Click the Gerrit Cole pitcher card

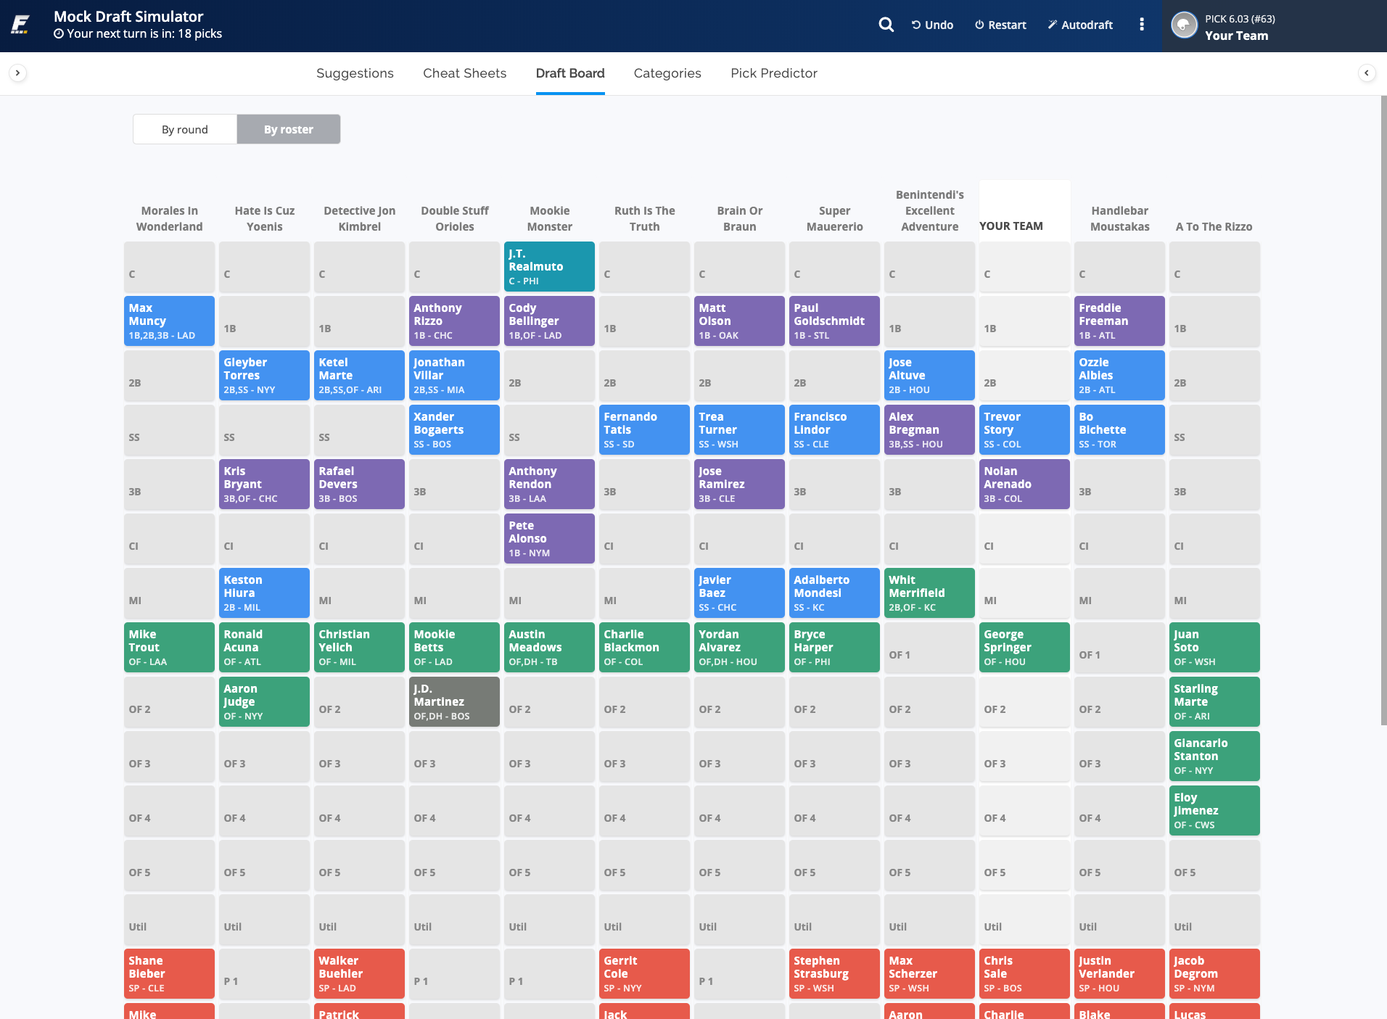click(645, 973)
